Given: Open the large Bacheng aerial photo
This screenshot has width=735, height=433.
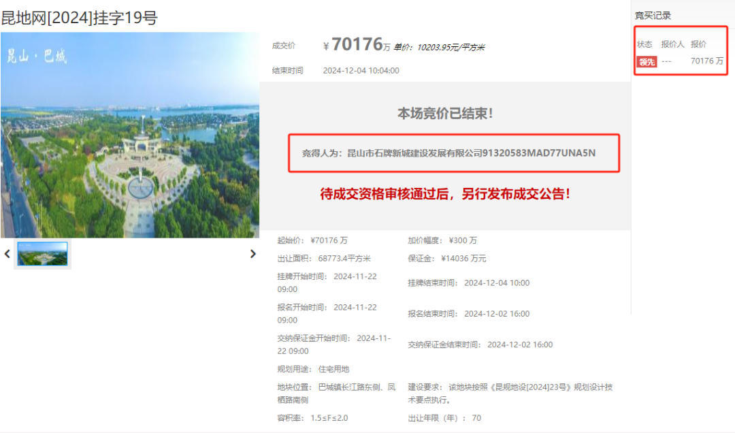Looking at the screenshot, I should tap(129, 135).
